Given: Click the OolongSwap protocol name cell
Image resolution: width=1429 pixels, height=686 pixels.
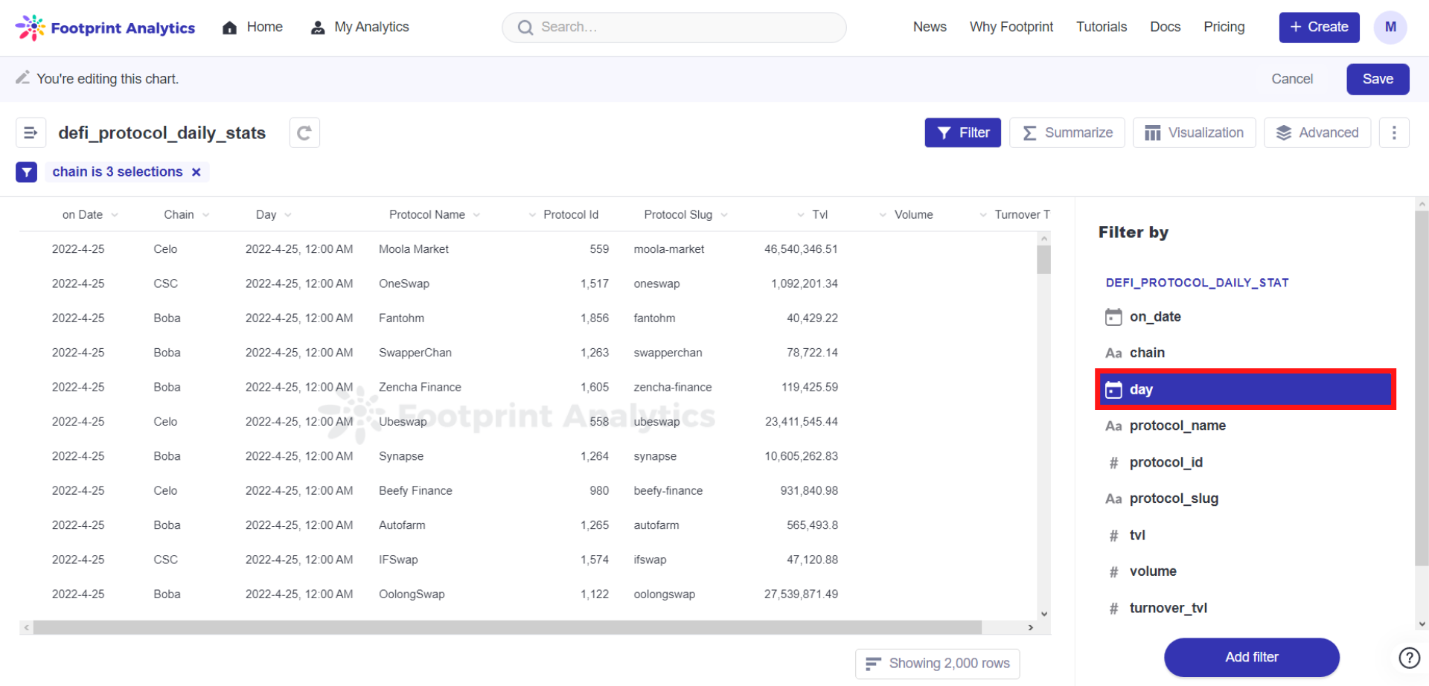Looking at the screenshot, I should coord(411,594).
